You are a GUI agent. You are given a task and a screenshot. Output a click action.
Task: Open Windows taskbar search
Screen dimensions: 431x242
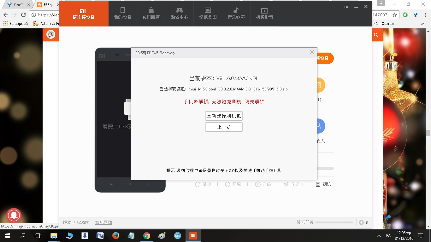tap(23, 236)
